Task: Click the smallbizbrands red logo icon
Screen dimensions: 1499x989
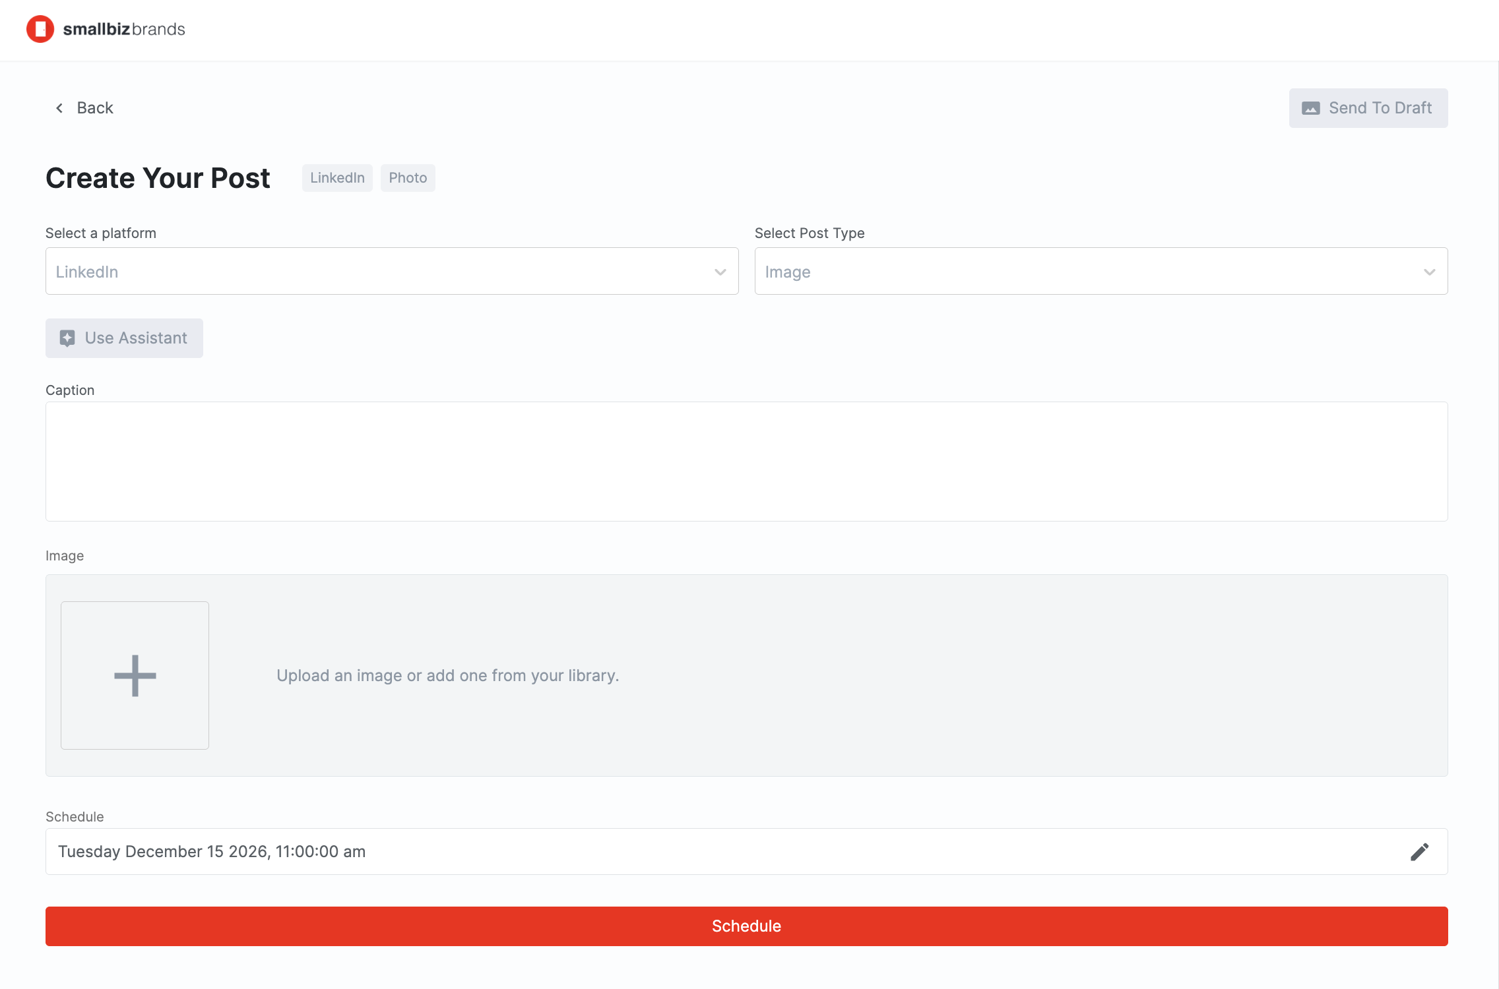Action: click(x=40, y=29)
